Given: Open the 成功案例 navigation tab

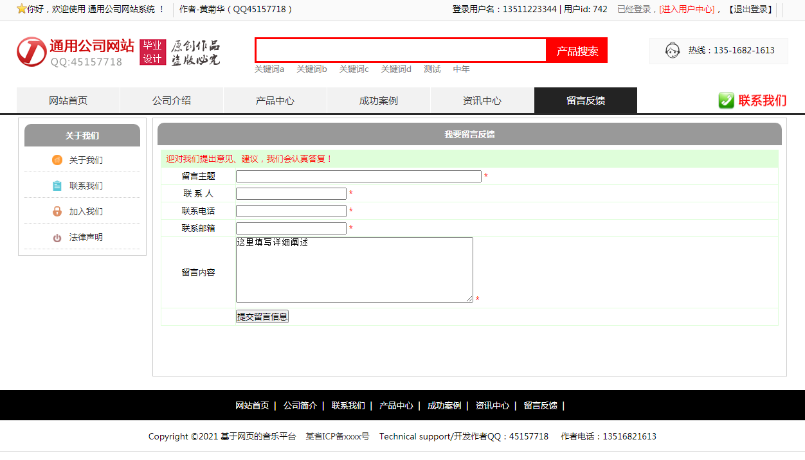Looking at the screenshot, I should [x=379, y=100].
